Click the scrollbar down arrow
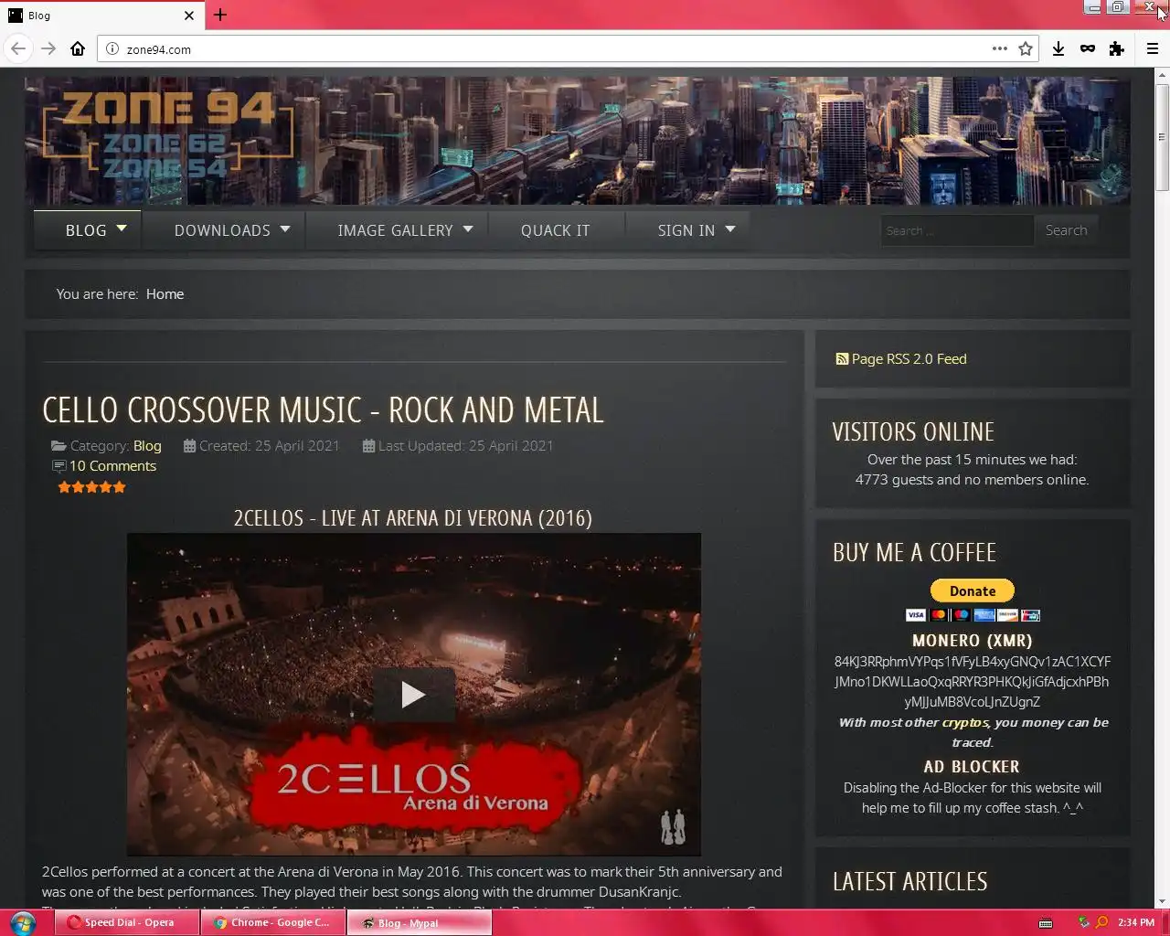 [x=1162, y=900]
